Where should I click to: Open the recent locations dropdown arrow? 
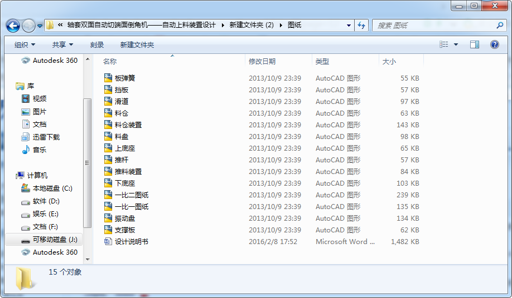click(x=40, y=26)
